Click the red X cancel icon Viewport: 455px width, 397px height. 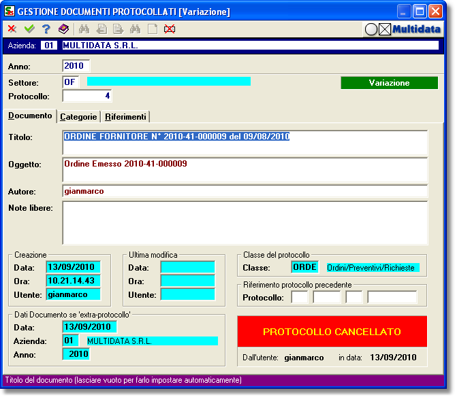tap(12, 29)
